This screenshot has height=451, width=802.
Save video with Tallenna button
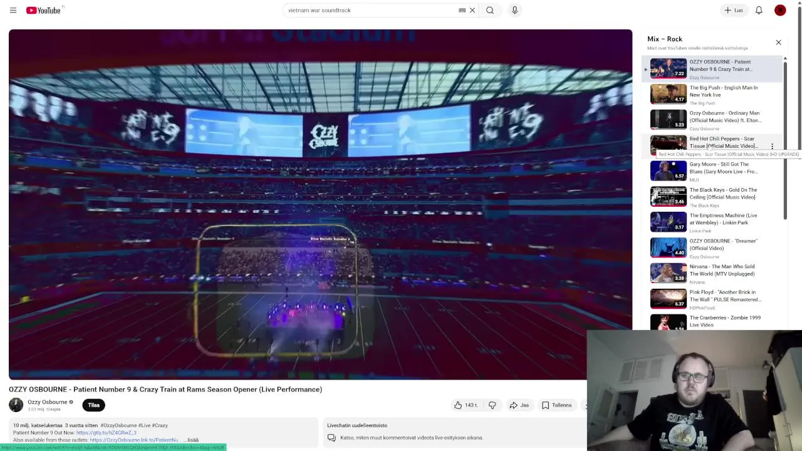coord(557,405)
